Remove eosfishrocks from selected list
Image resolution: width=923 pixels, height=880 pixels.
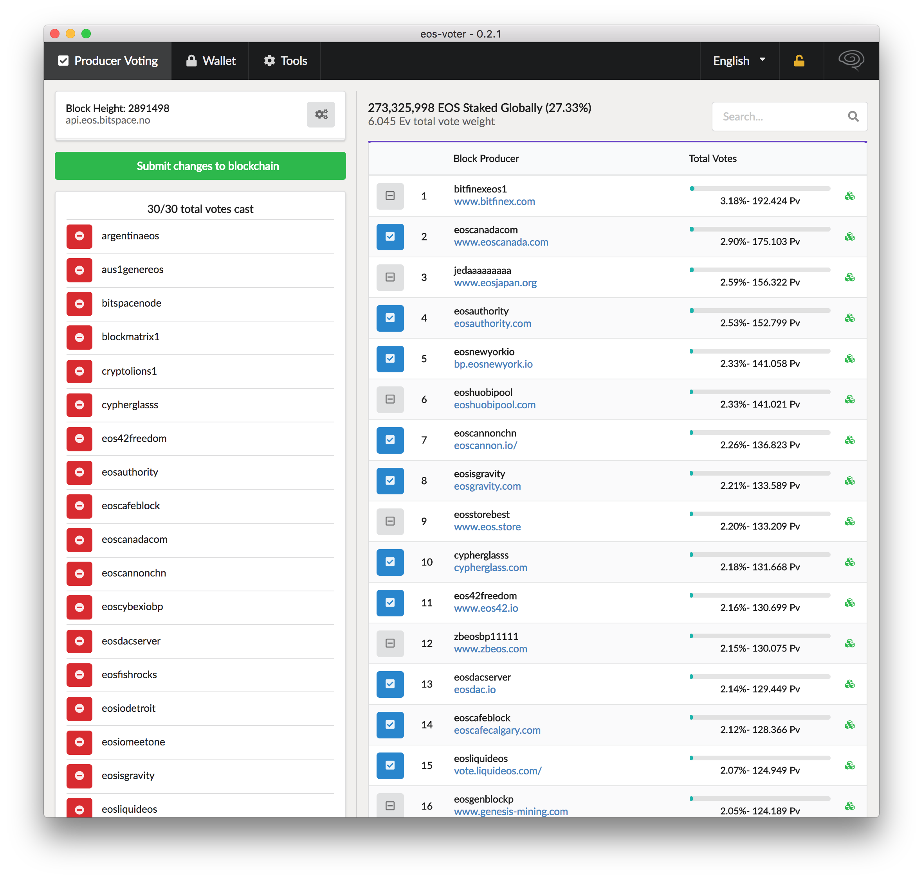(79, 675)
